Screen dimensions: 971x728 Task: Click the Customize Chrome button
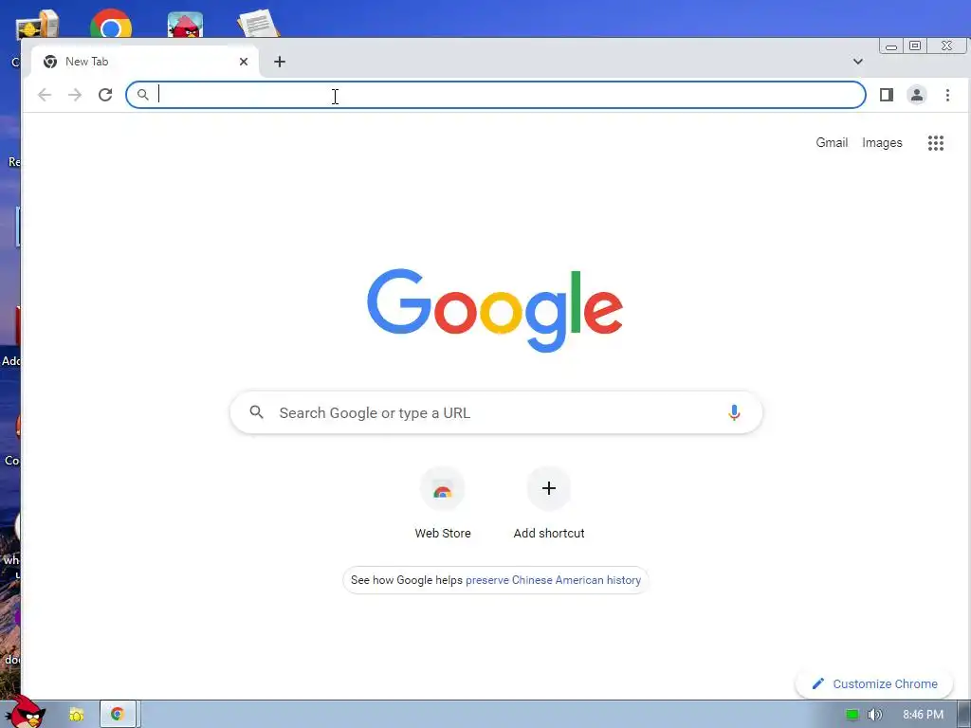click(874, 683)
